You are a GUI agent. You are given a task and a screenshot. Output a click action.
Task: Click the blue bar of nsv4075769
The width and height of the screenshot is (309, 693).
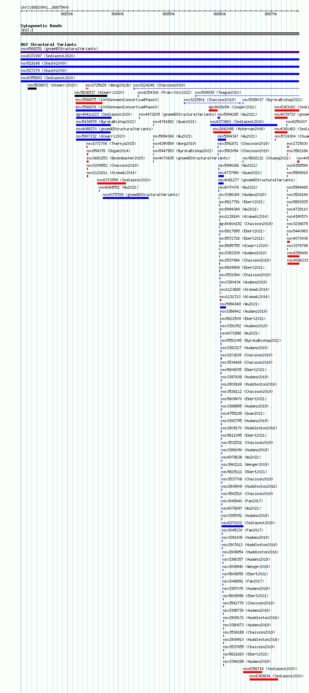(x=126, y=198)
